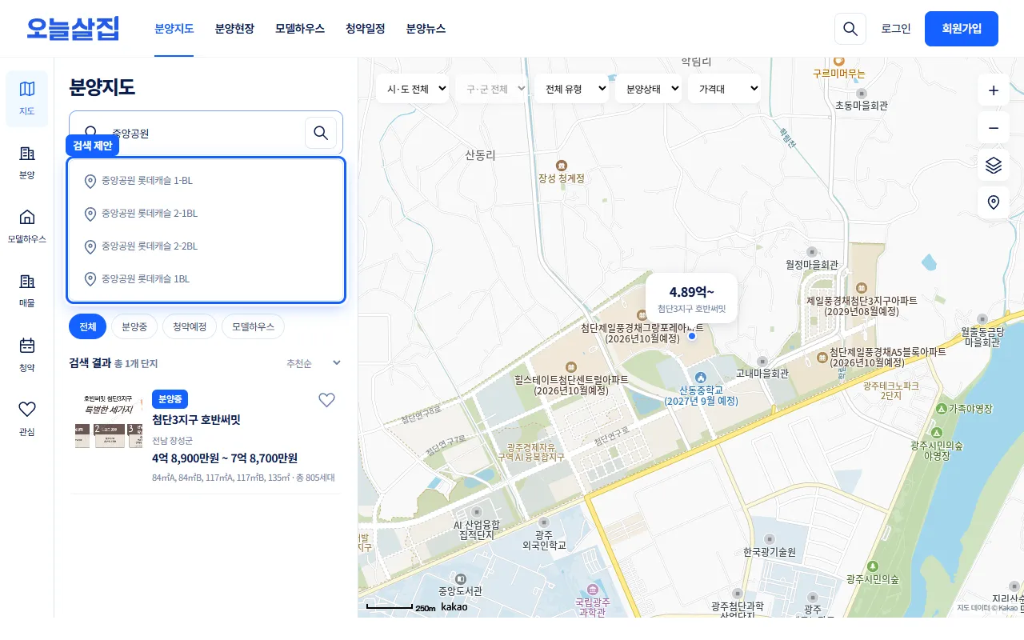Go to 분양뉴스 nav tab
Image resolution: width=1024 pixels, height=640 pixels.
426,29
